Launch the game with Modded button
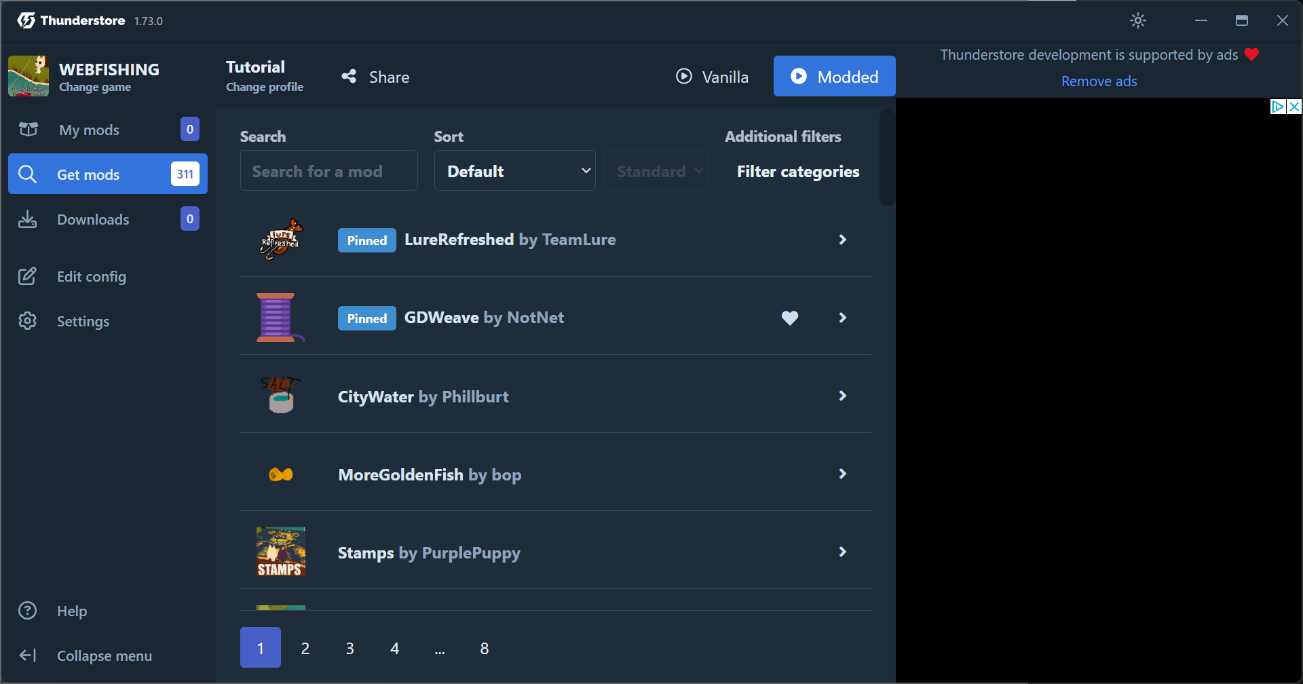Screen dimensions: 1303x684 coord(835,76)
